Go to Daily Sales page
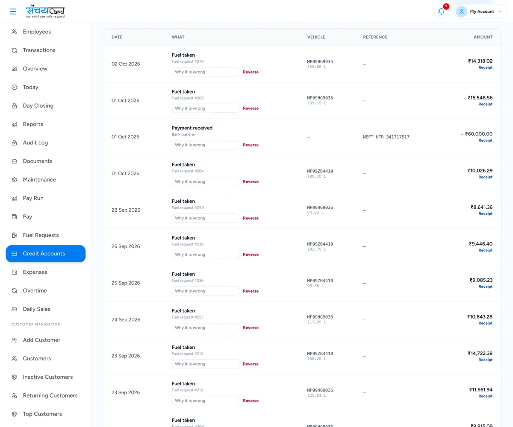This screenshot has height=427, width=513. coord(46,309)
